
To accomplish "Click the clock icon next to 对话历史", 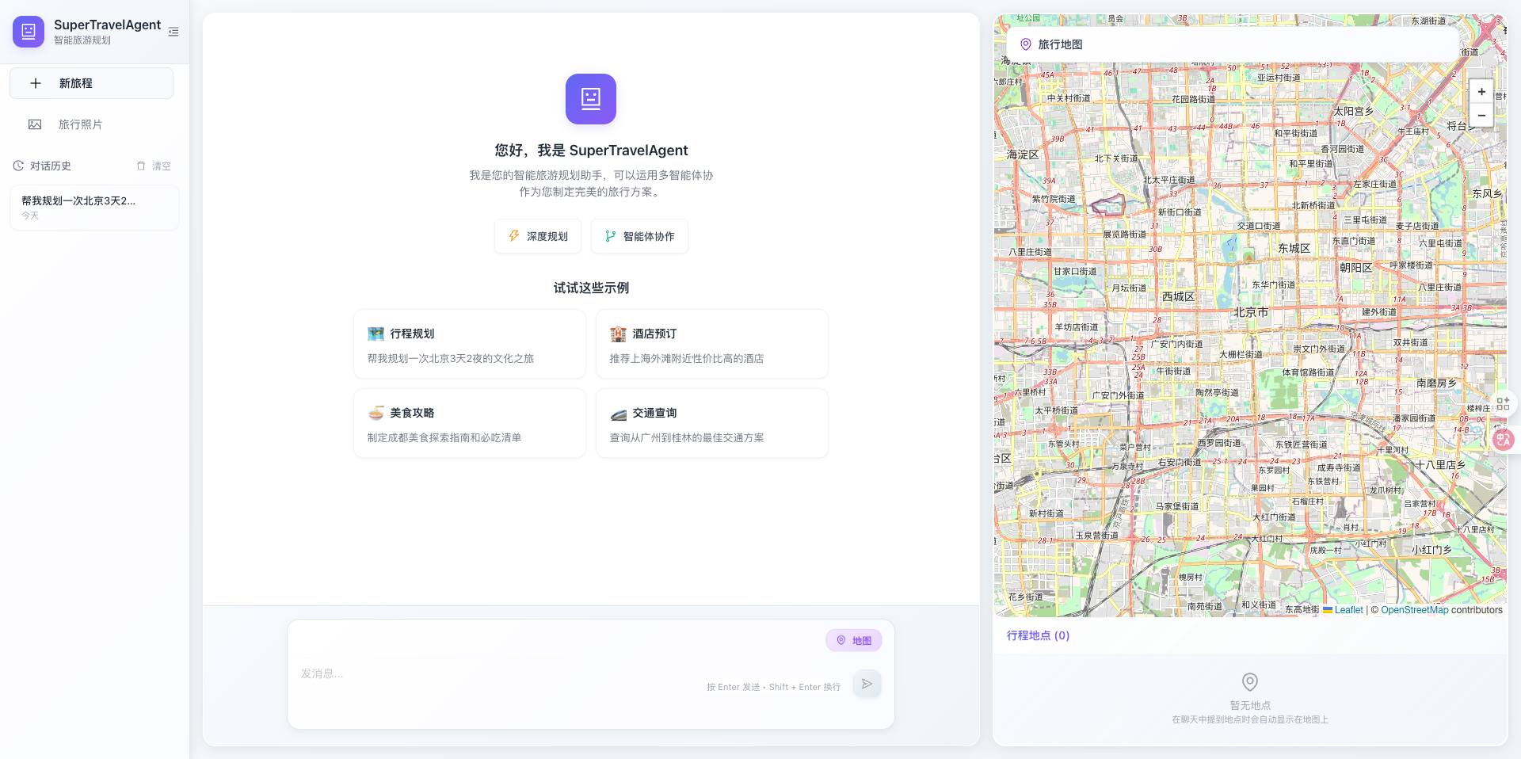I will [x=18, y=166].
